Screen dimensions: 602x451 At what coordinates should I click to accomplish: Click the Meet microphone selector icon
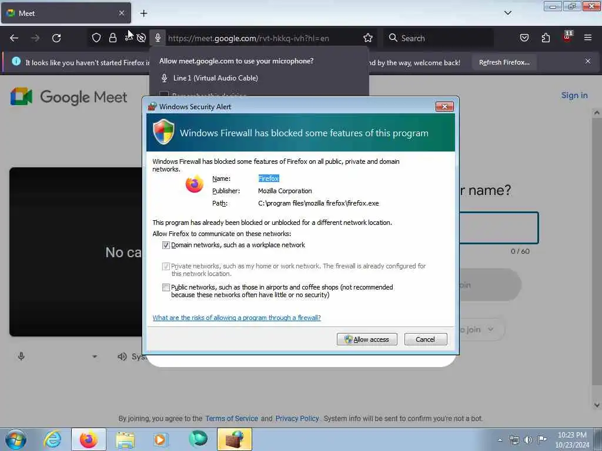(x=22, y=356)
